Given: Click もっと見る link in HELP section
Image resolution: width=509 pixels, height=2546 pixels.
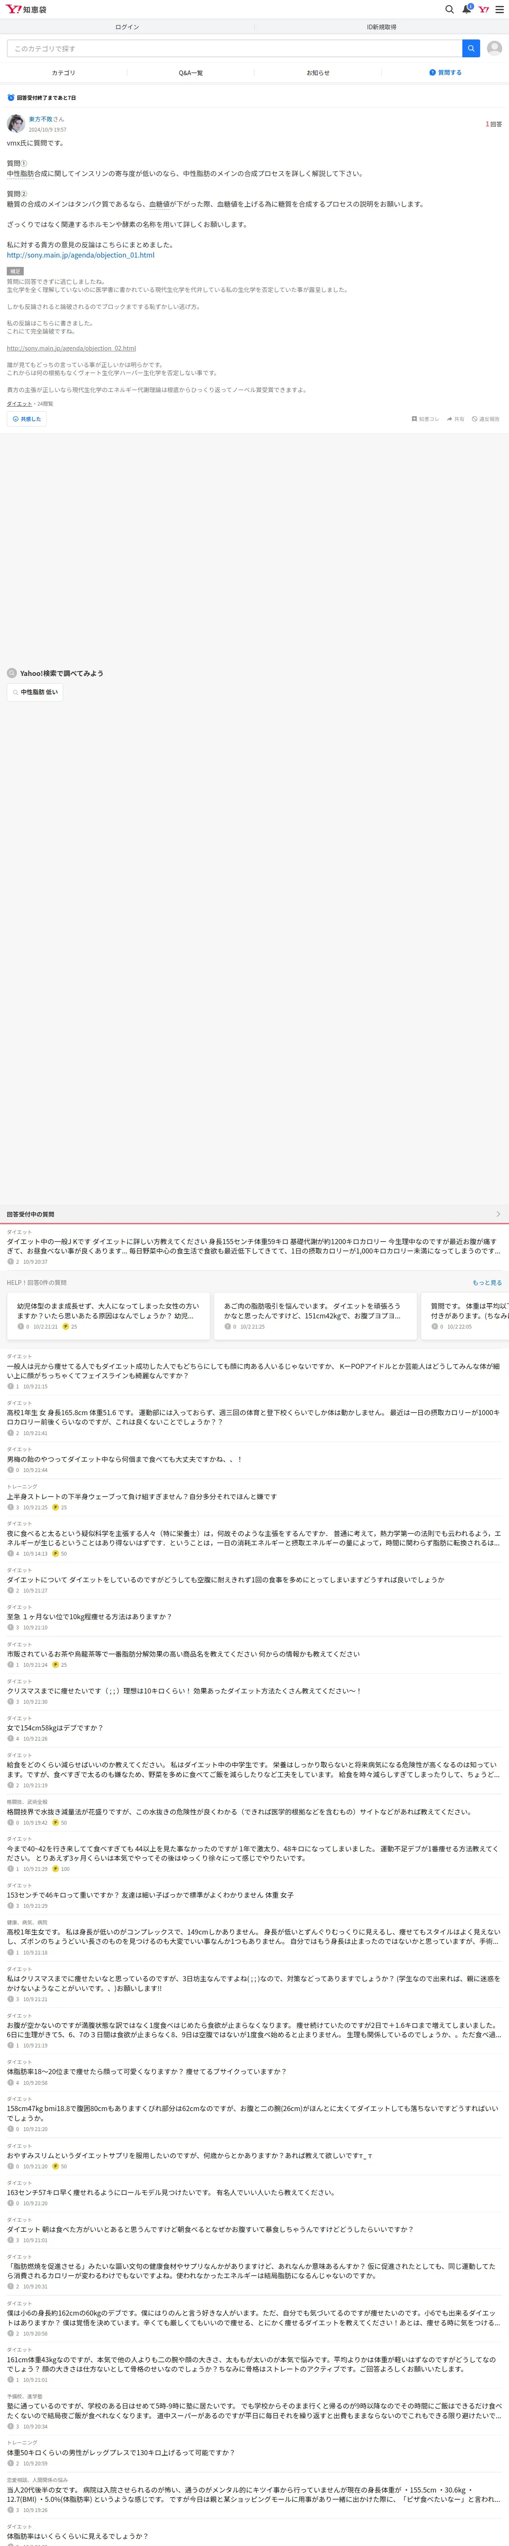Looking at the screenshot, I should [x=487, y=1283].
